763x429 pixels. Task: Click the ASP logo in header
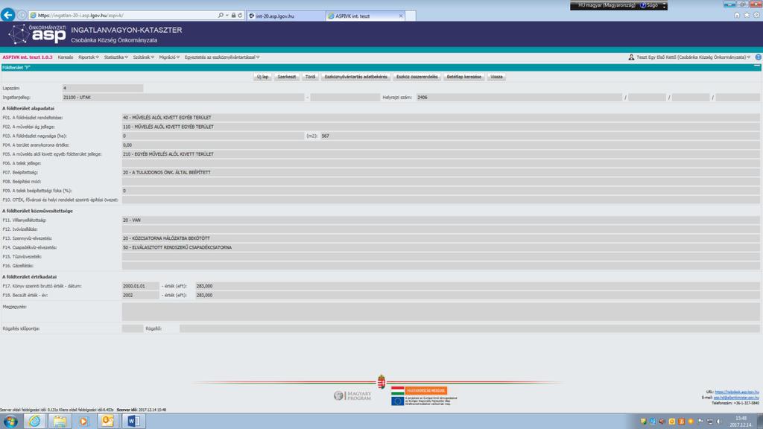pyautogui.click(x=37, y=34)
